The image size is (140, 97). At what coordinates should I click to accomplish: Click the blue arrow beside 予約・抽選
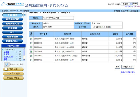(25, 15)
